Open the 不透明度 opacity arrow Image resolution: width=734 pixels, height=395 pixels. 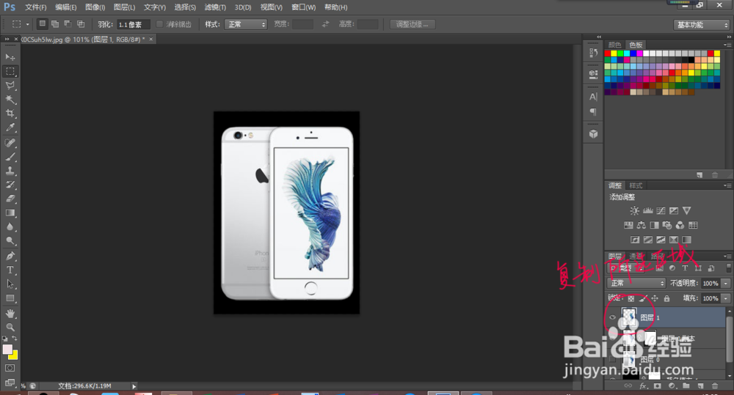click(726, 284)
